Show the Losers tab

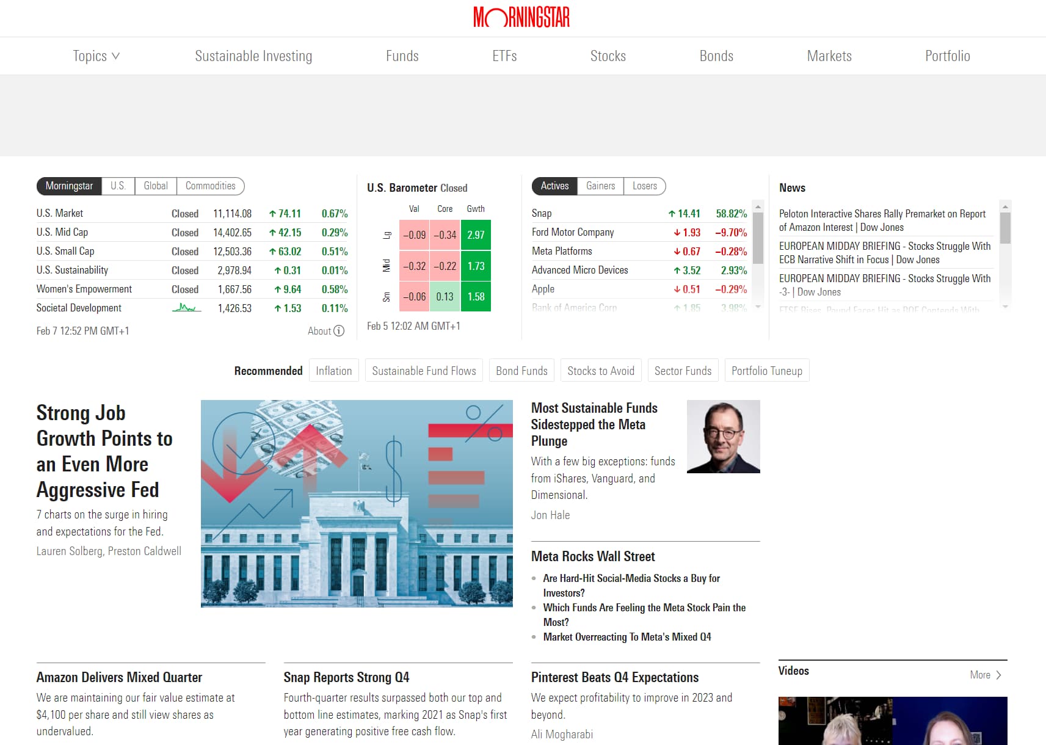(645, 186)
